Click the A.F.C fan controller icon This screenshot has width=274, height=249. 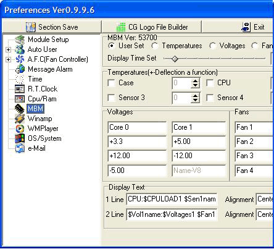[x=20, y=59]
